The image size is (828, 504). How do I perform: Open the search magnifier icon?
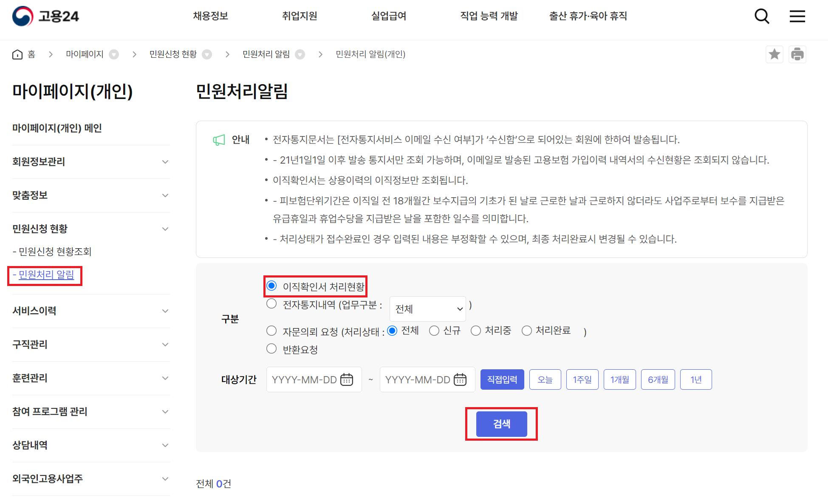point(762,17)
